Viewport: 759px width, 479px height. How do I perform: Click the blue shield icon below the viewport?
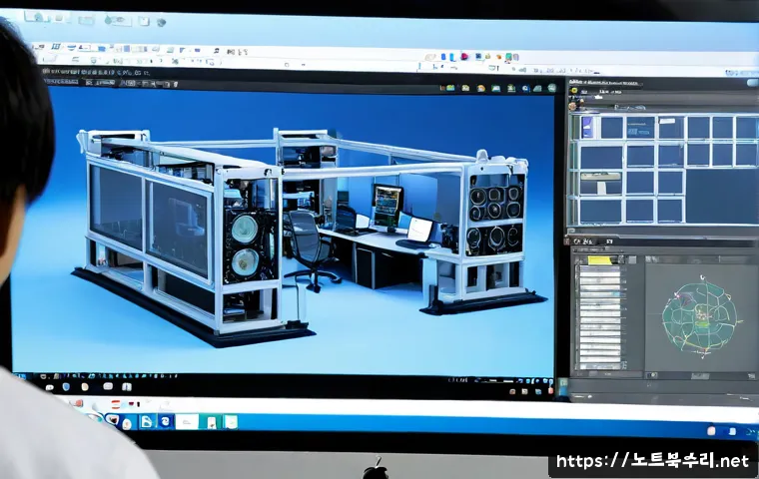pyautogui.click(x=66, y=386)
